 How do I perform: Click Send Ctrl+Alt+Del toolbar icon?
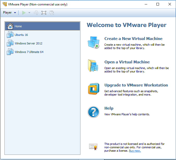pos(36,13)
